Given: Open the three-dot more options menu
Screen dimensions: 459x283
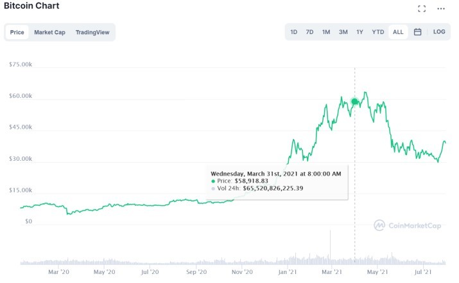Looking at the screenshot, I should coord(441,9).
